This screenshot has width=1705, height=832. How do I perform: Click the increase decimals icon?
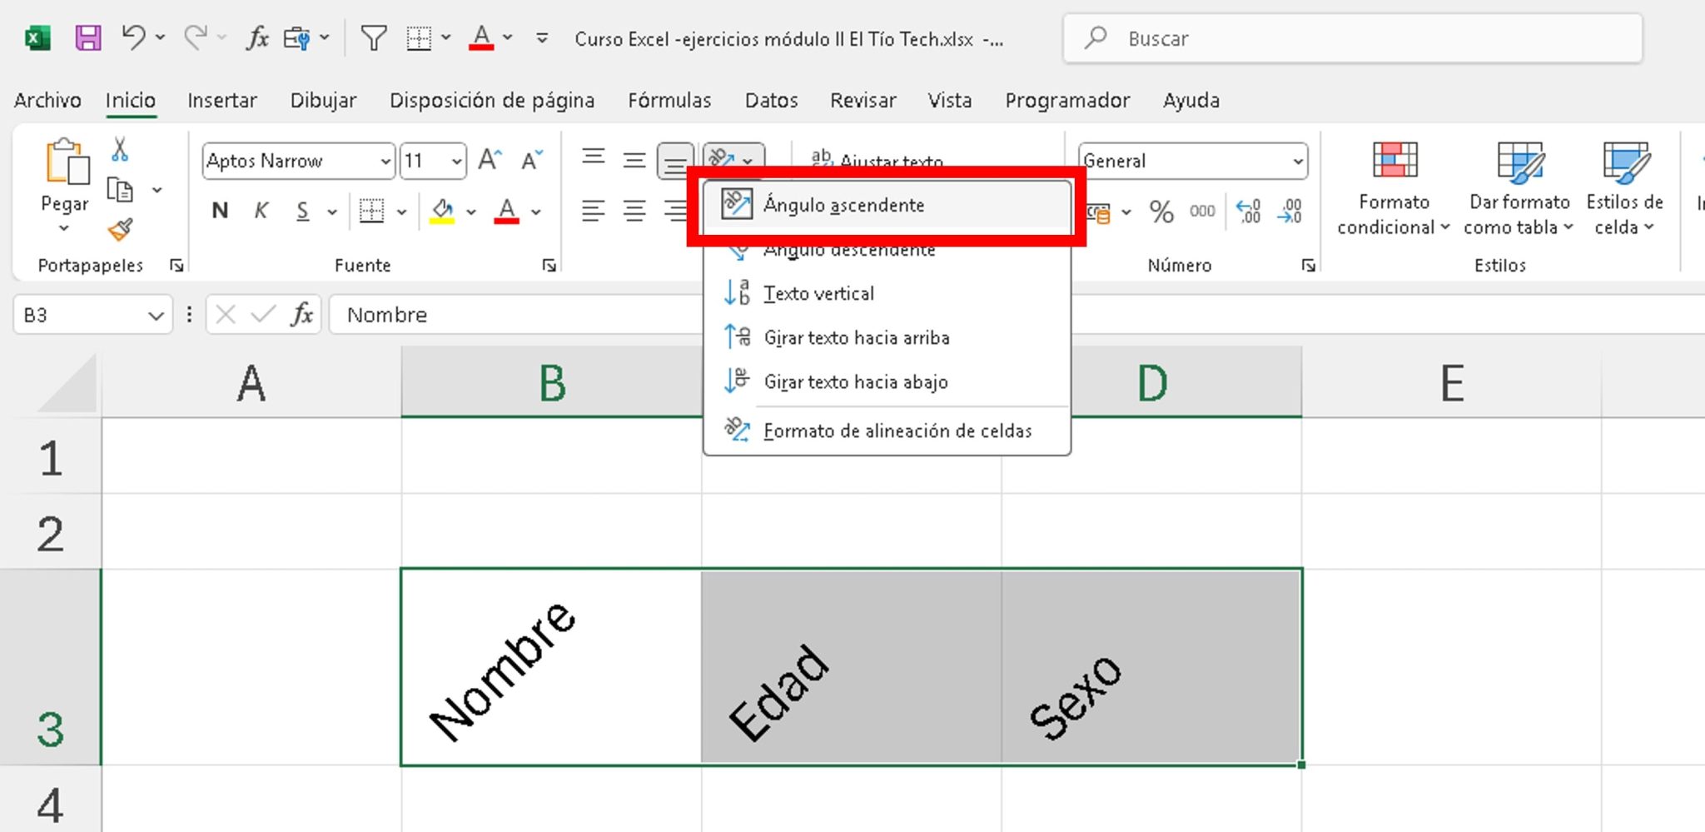click(1249, 211)
